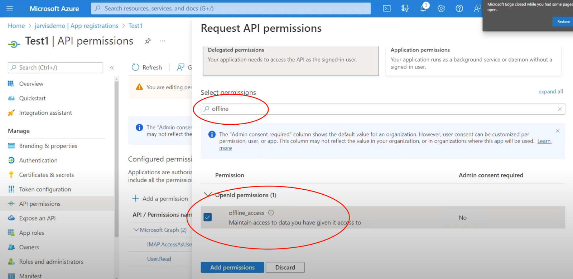Open the Azure portal hamburger menu
The width and height of the screenshot is (573, 279).
10,8
